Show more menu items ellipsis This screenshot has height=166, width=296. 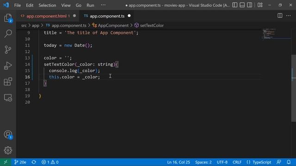pyautogui.click(x=103, y=5)
